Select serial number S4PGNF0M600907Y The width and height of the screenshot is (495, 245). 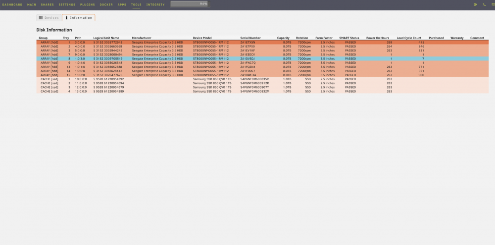pyautogui.click(x=254, y=87)
